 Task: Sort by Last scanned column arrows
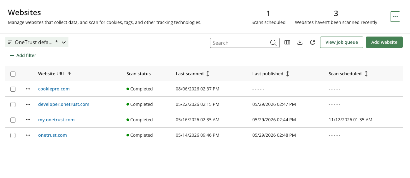pos(208,74)
